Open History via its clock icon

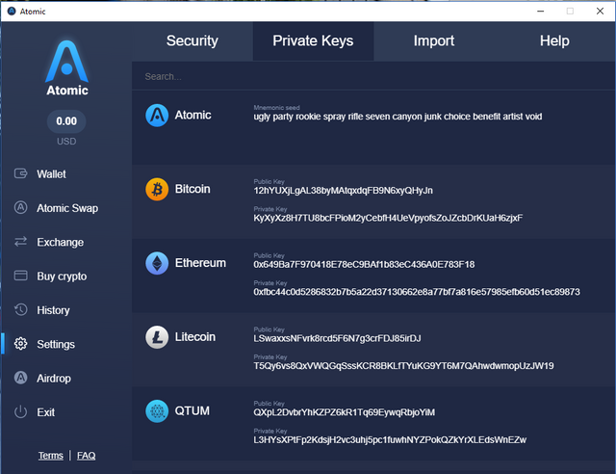[21, 309]
